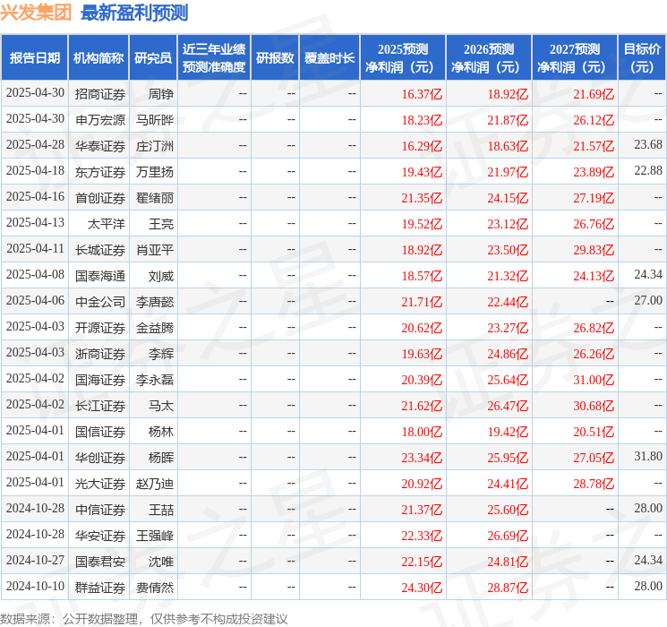Select the 目标价 column header
This screenshot has height=627, width=667.
click(642, 57)
